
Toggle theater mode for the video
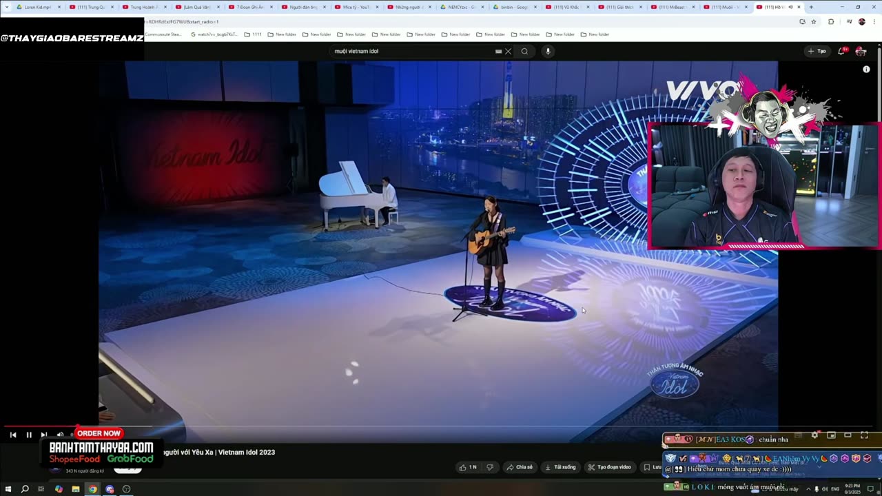(x=848, y=435)
